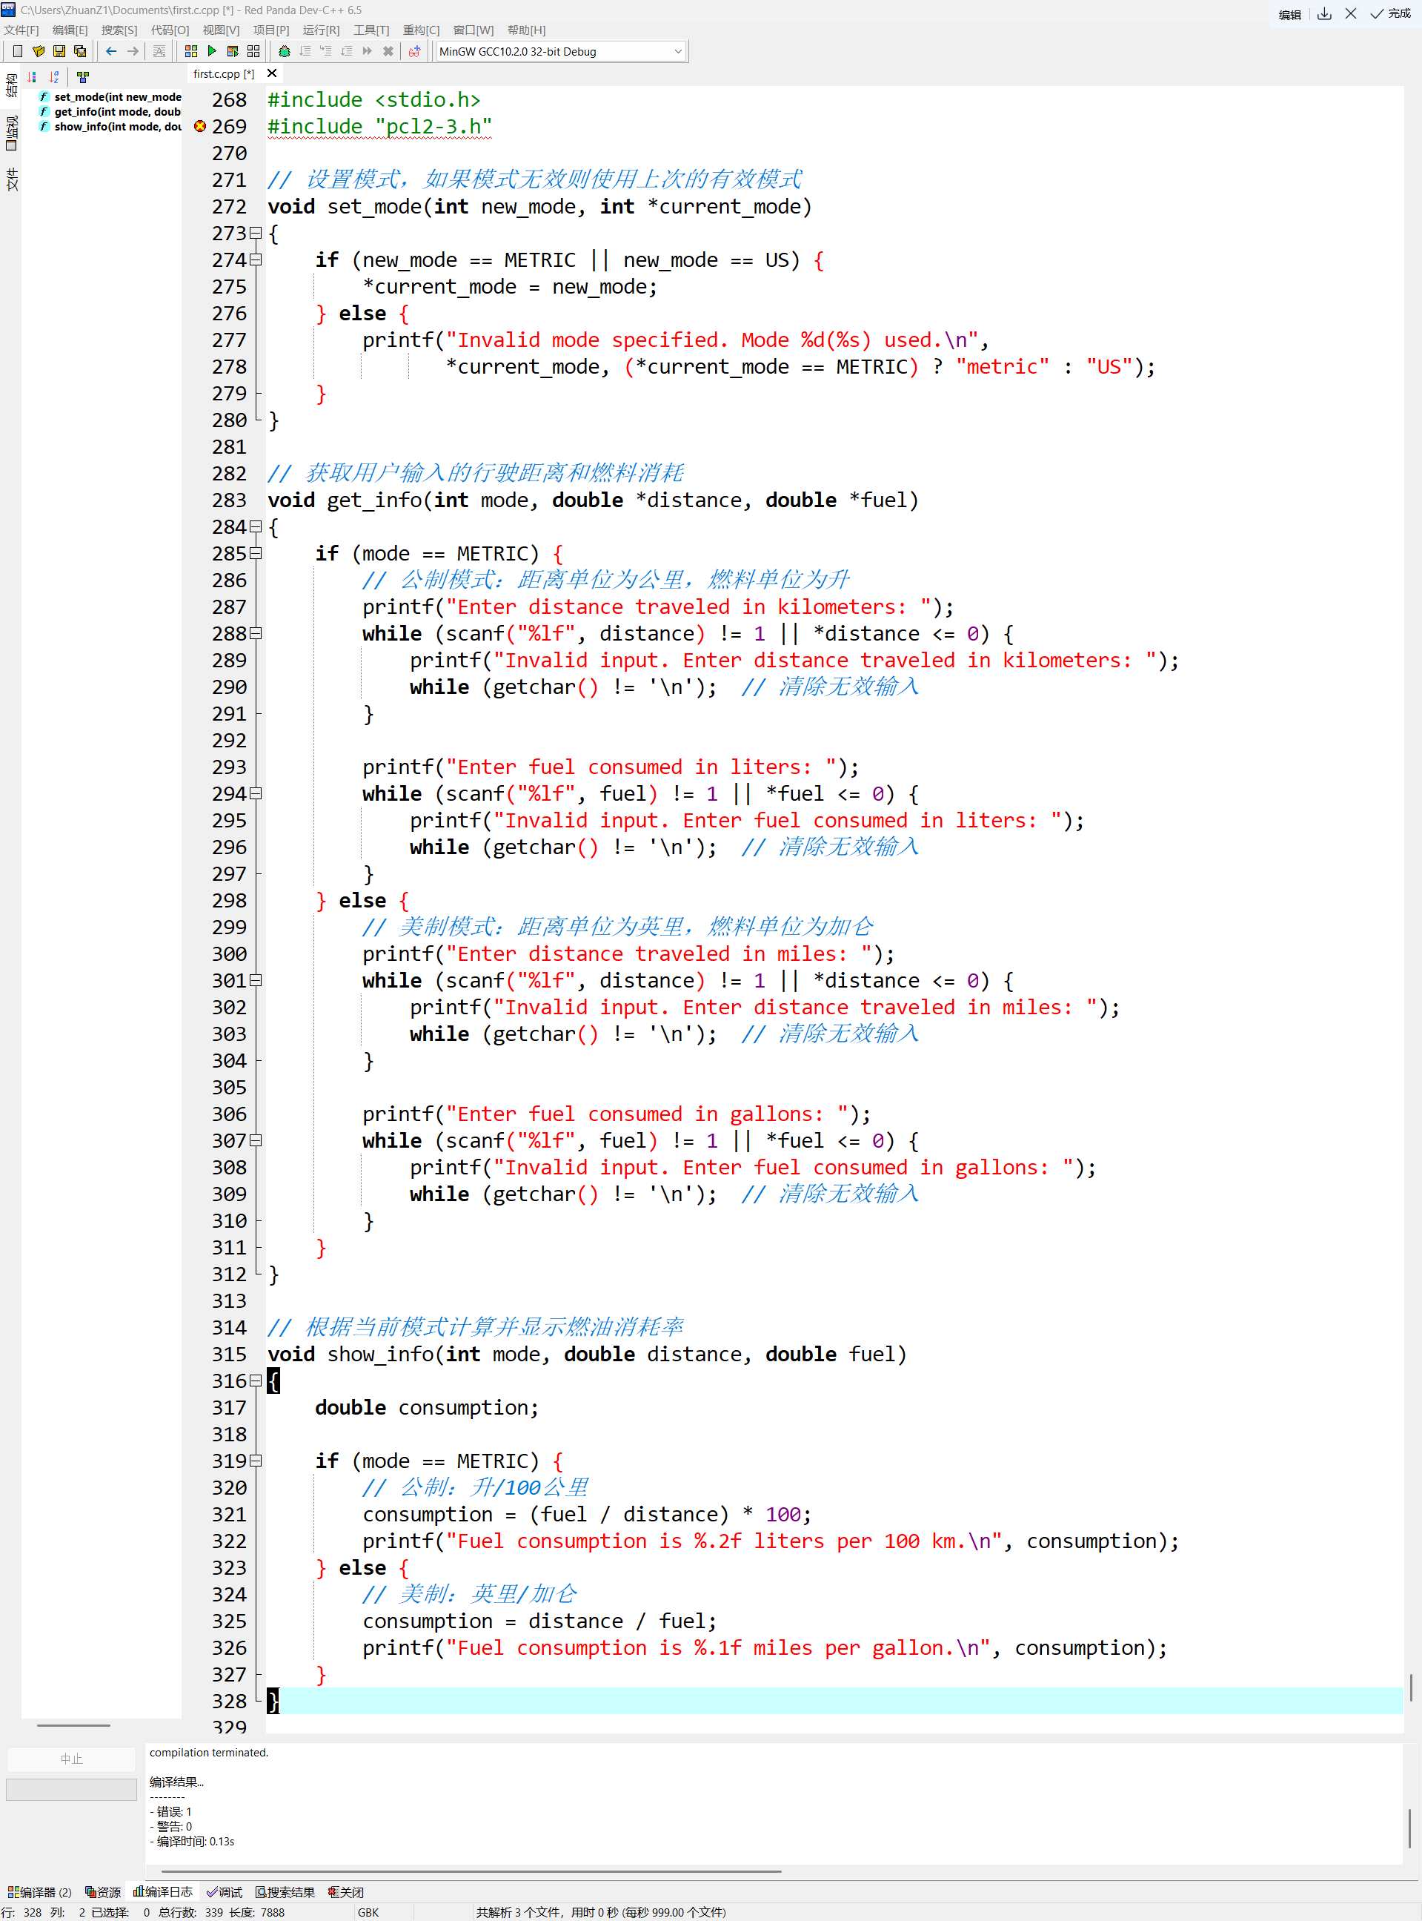
Task: Open the 项目[P] menu
Action: [271, 30]
